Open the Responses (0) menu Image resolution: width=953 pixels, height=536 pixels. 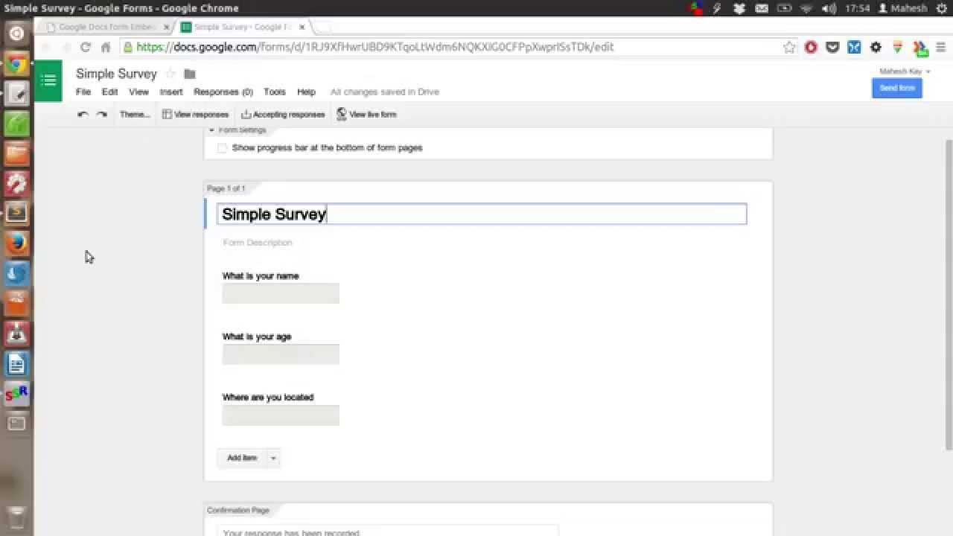coord(223,92)
